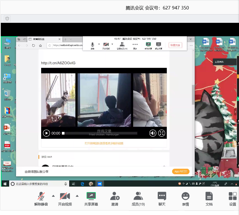Go forward in the browser
This screenshot has width=239, height=215.
click(26, 45)
